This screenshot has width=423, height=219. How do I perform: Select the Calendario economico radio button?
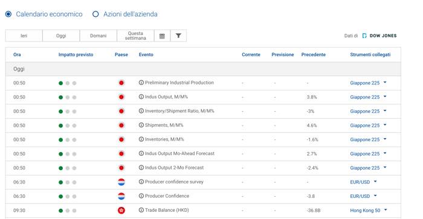[8, 14]
